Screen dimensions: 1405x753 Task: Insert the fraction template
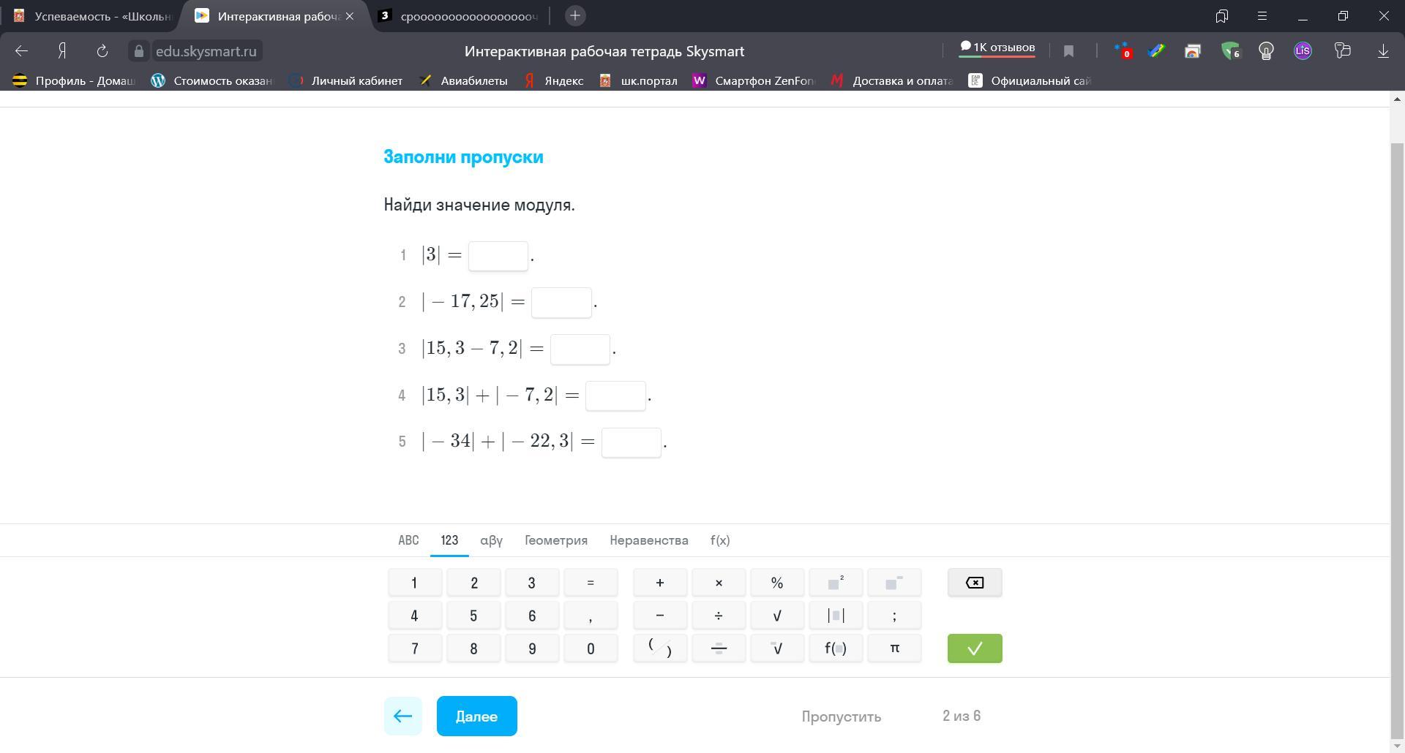pos(719,648)
